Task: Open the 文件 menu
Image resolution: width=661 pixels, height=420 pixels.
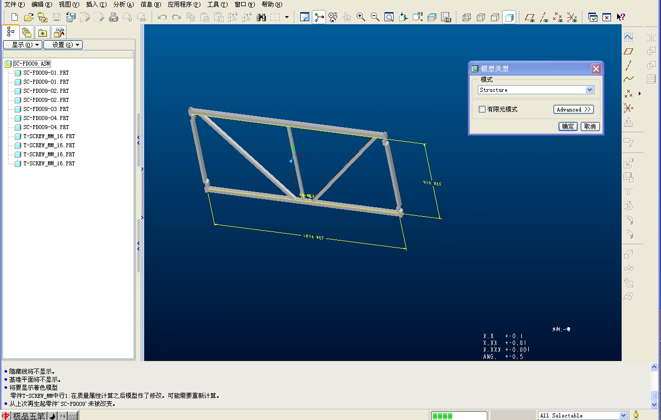Action: tap(14, 5)
